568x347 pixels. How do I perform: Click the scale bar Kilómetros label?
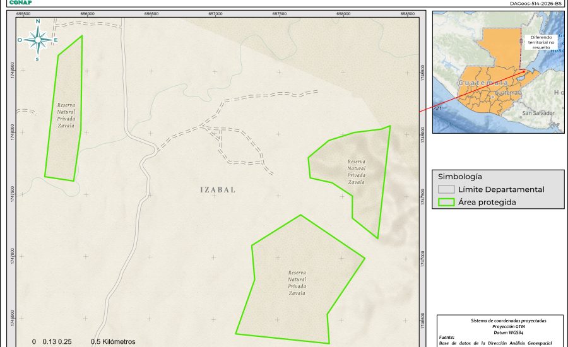coord(113,341)
